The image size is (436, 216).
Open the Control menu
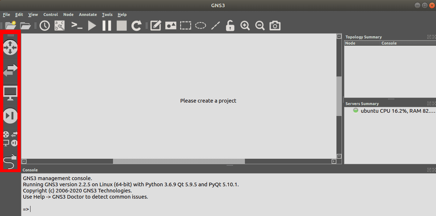51,14
